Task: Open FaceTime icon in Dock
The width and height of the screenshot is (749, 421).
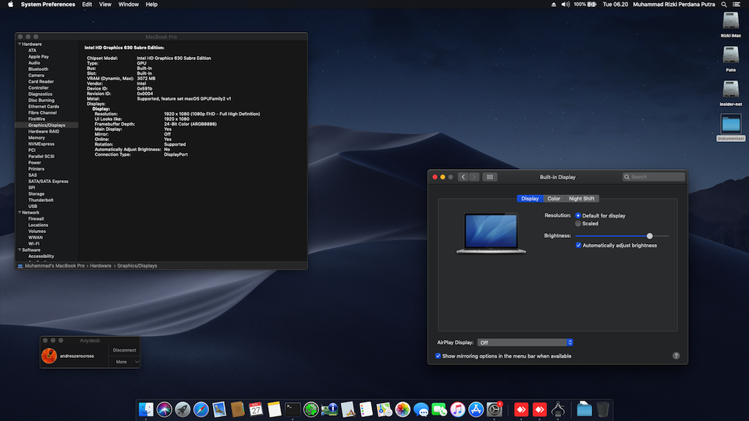Action: click(x=439, y=409)
